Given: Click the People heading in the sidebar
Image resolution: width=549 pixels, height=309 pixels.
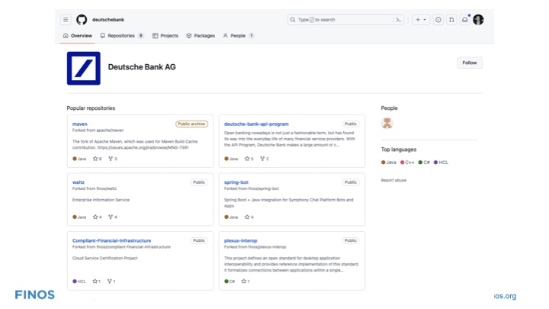Looking at the screenshot, I should pos(389,108).
